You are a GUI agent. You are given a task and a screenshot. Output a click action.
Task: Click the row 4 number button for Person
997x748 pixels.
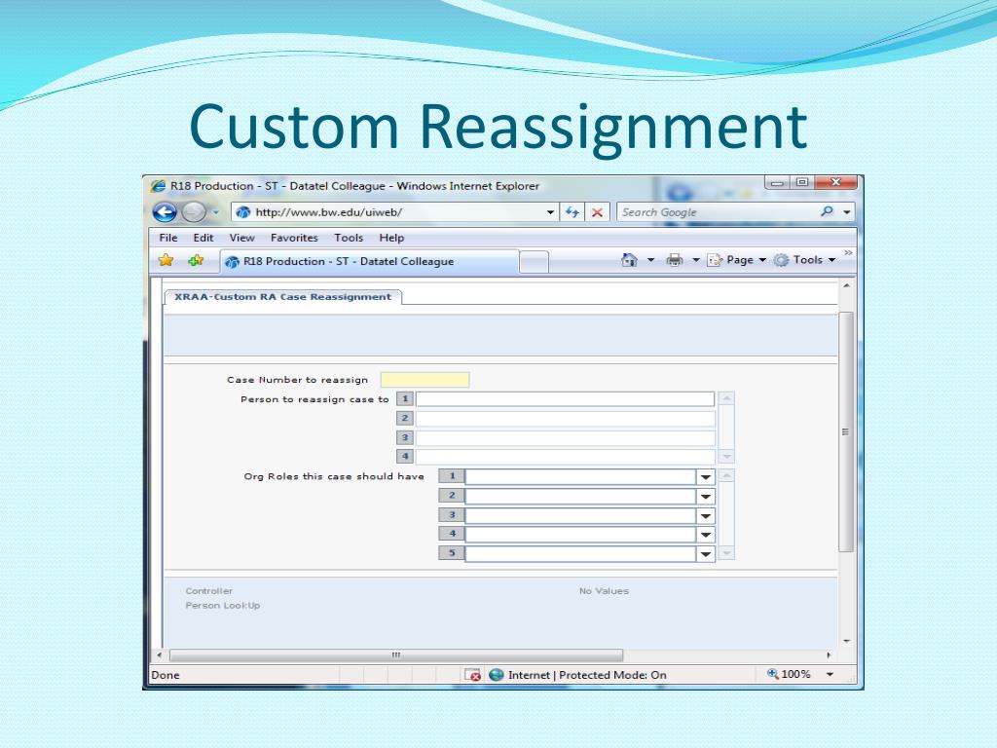point(404,456)
